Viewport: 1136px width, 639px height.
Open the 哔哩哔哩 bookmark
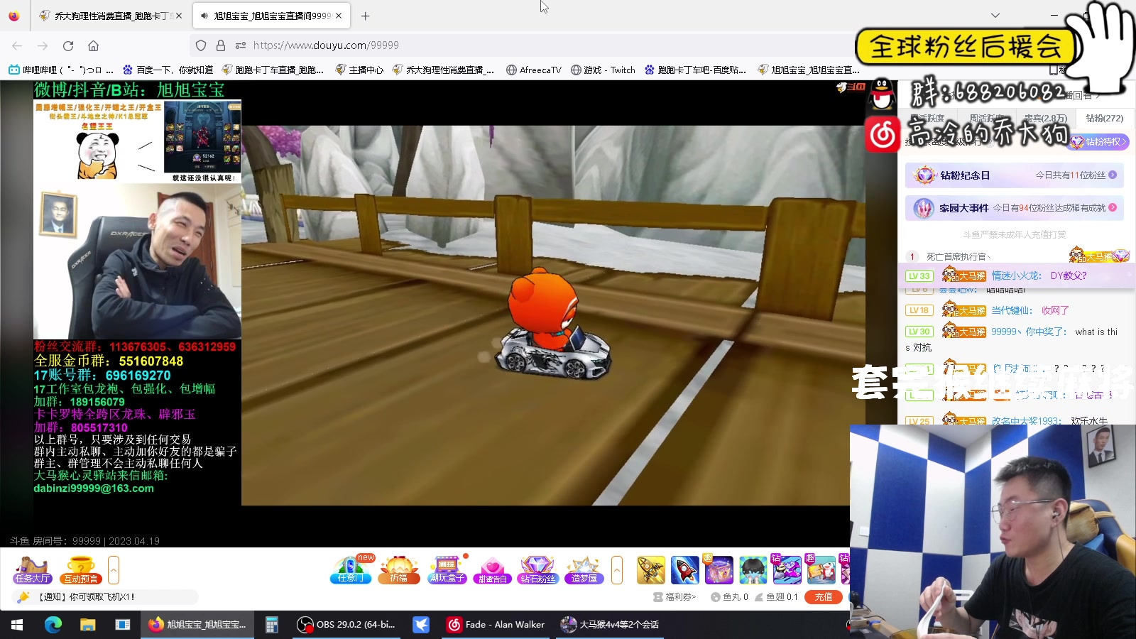(x=61, y=70)
